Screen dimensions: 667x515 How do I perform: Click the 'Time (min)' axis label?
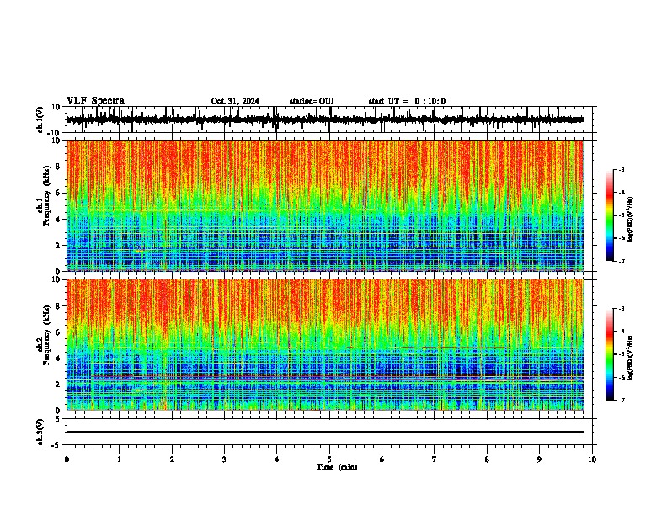point(337,467)
